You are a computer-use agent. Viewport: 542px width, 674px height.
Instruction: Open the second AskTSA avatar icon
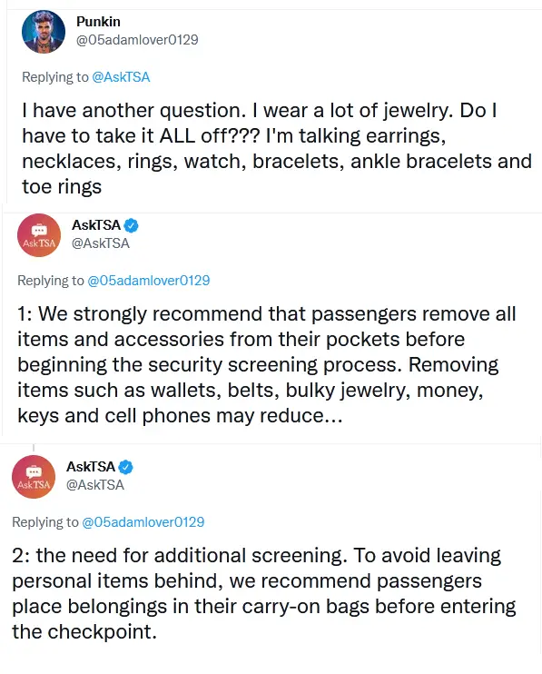pos(34,477)
